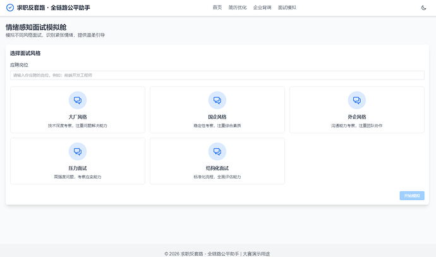Click the 大厂风格 chat bubble icon
The height and width of the screenshot is (257, 436).
tap(78, 100)
